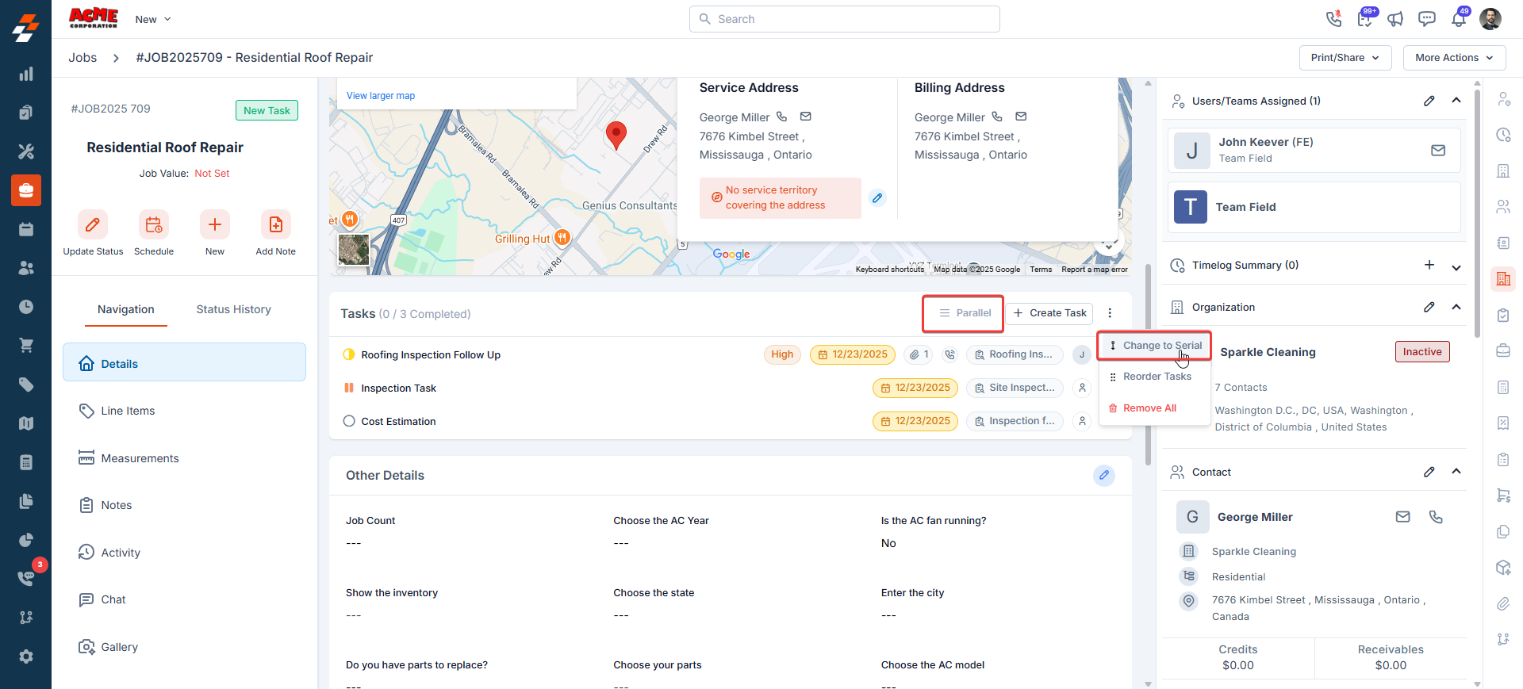Open the chat bubble icon in header
The width and height of the screenshot is (1523, 689).
click(x=1427, y=19)
